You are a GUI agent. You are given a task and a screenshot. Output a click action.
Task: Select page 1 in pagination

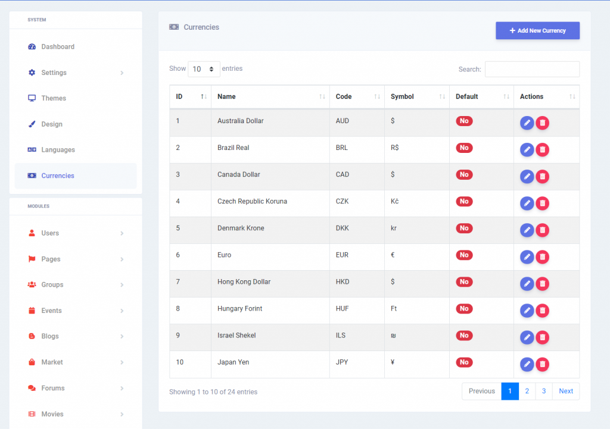tap(510, 392)
